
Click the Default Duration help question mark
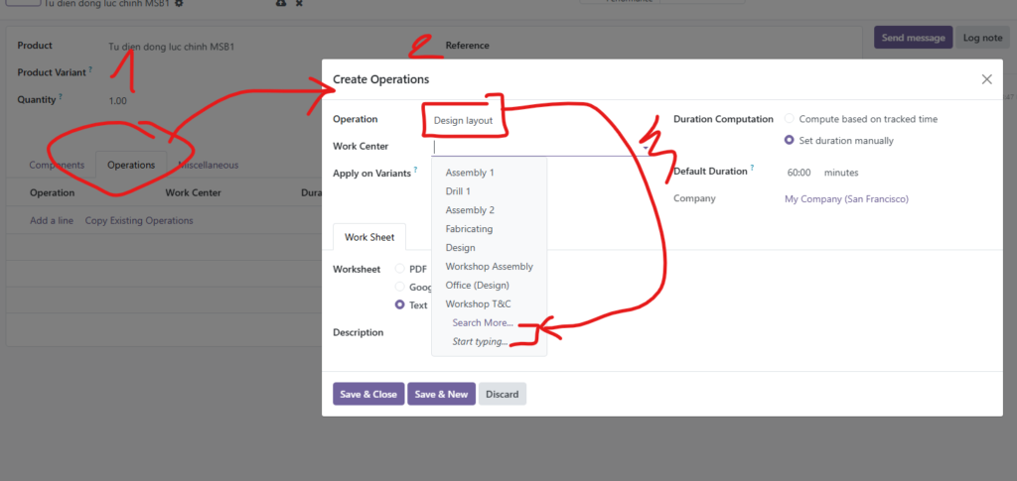tap(752, 168)
